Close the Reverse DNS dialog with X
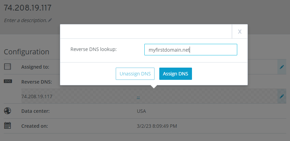 click(240, 32)
